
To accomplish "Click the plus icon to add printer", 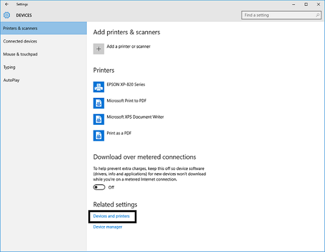I will tap(99, 49).
